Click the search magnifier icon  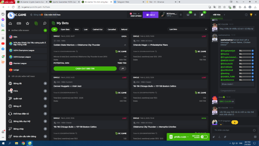pos(45,23)
